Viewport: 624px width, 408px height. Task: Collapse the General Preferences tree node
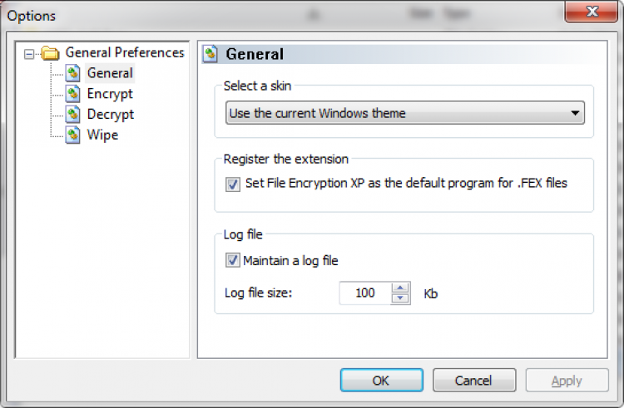30,53
